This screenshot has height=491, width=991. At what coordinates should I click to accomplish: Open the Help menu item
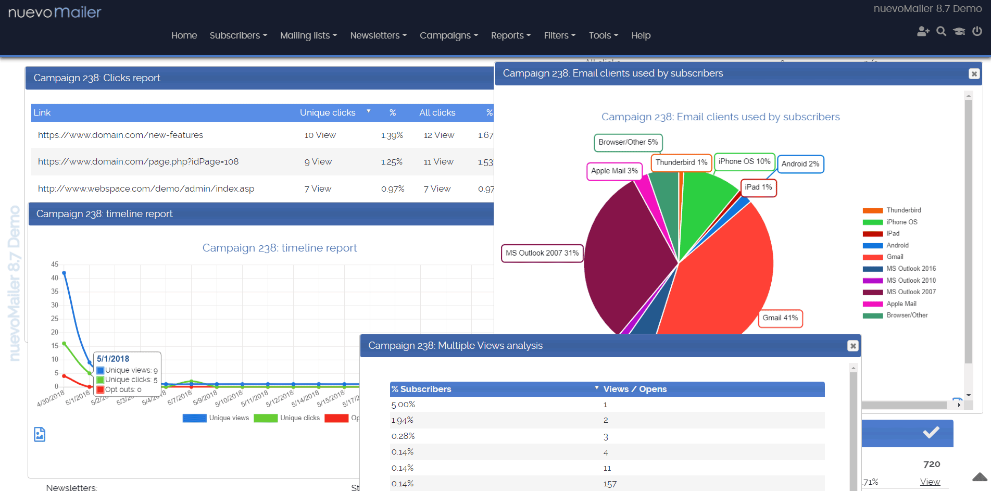click(641, 35)
